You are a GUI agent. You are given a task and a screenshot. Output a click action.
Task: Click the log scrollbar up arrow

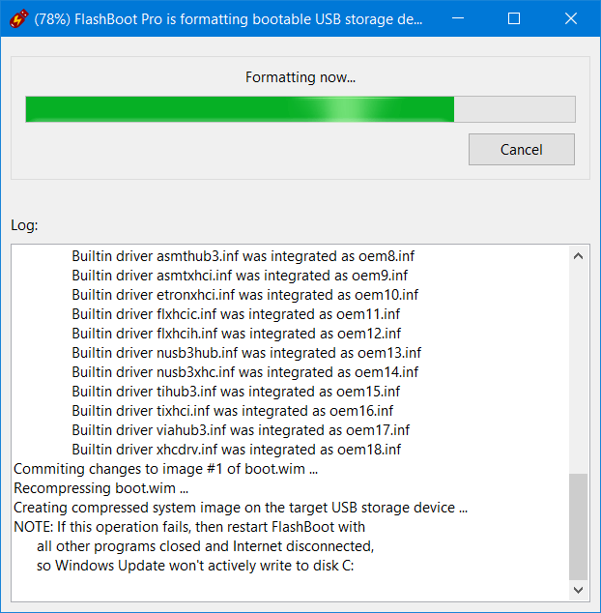click(579, 256)
